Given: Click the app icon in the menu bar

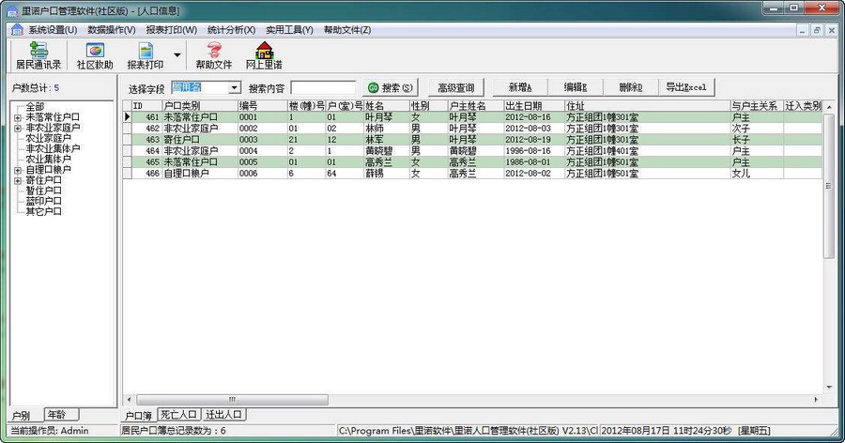Looking at the screenshot, I should click(16, 30).
